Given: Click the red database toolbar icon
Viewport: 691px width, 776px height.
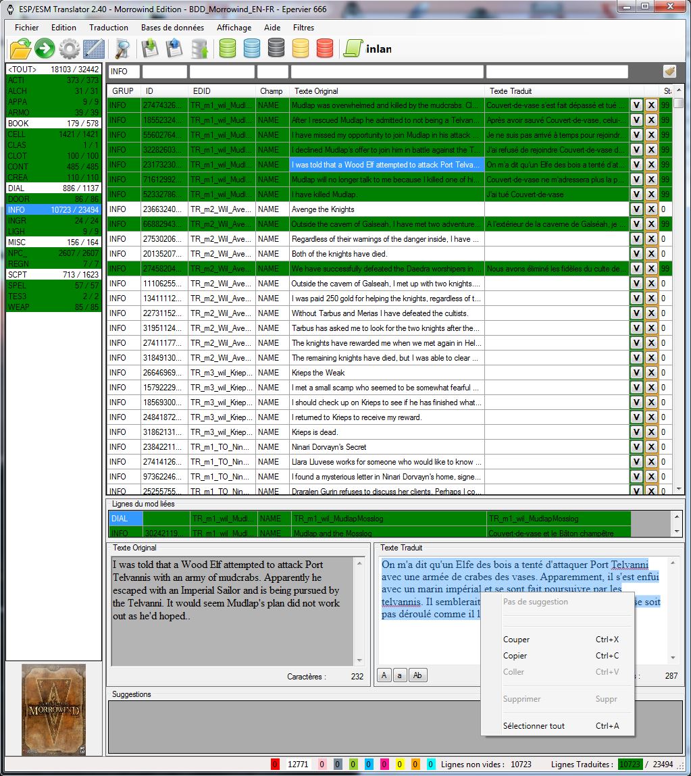Looking at the screenshot, I should [x=325, y=49].
